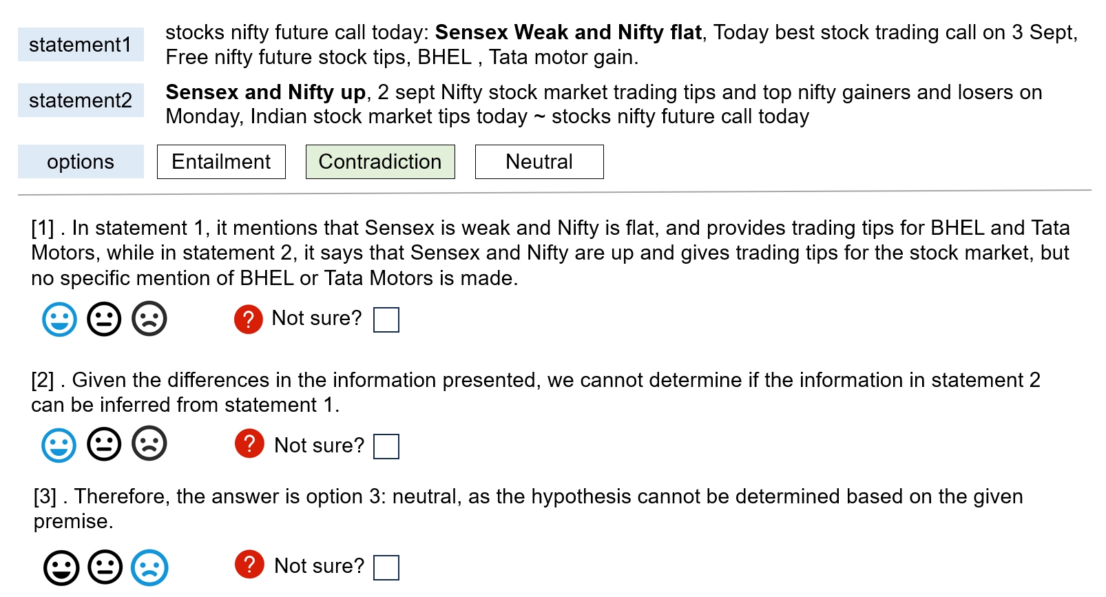Screen dimensions: 1106x597
Task: Click the statement1 label
Action: click(81, 45)
